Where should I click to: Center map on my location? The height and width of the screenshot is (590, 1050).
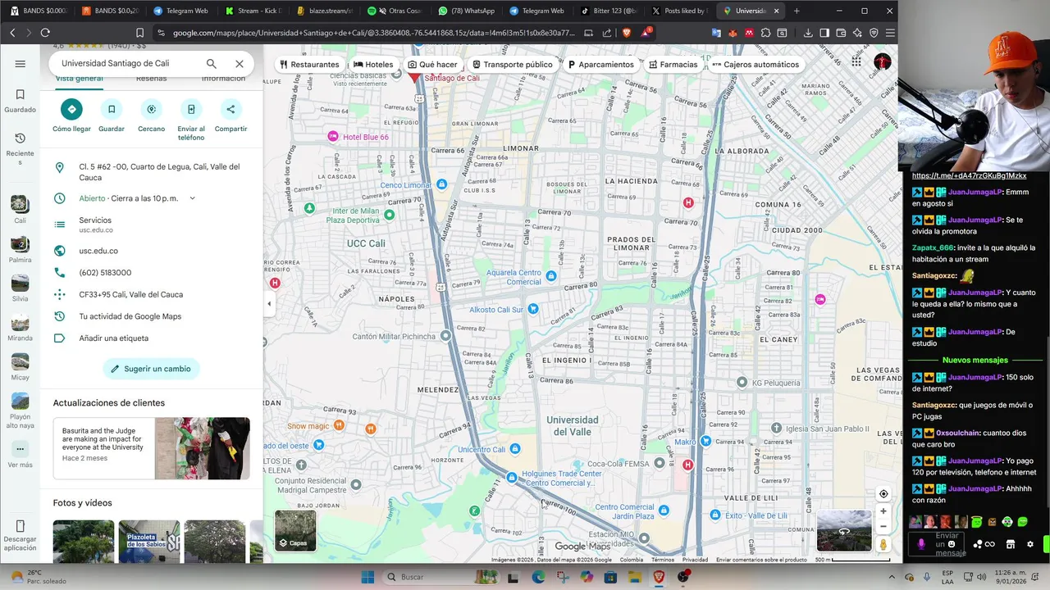coord(883,494)
